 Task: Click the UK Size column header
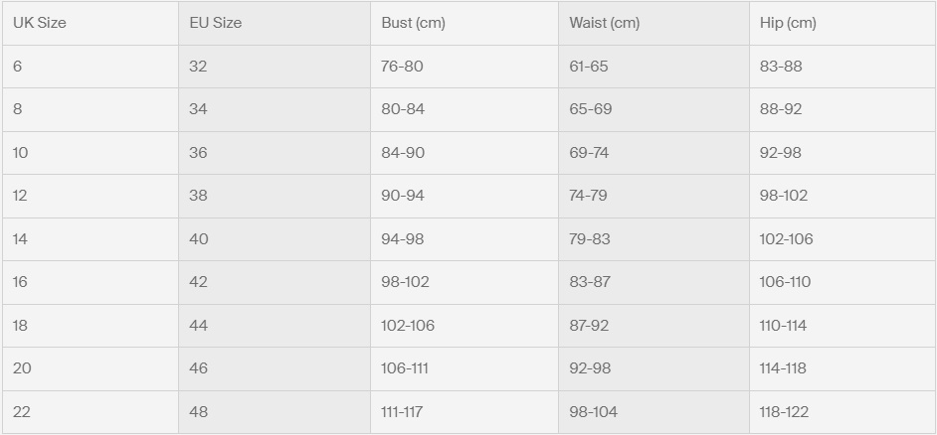pos(40,23)
